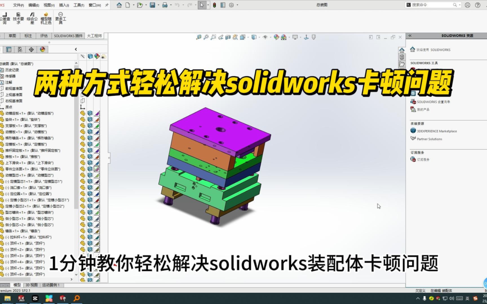Open the edit appearance tool in view toolbar

pos(276,37)
